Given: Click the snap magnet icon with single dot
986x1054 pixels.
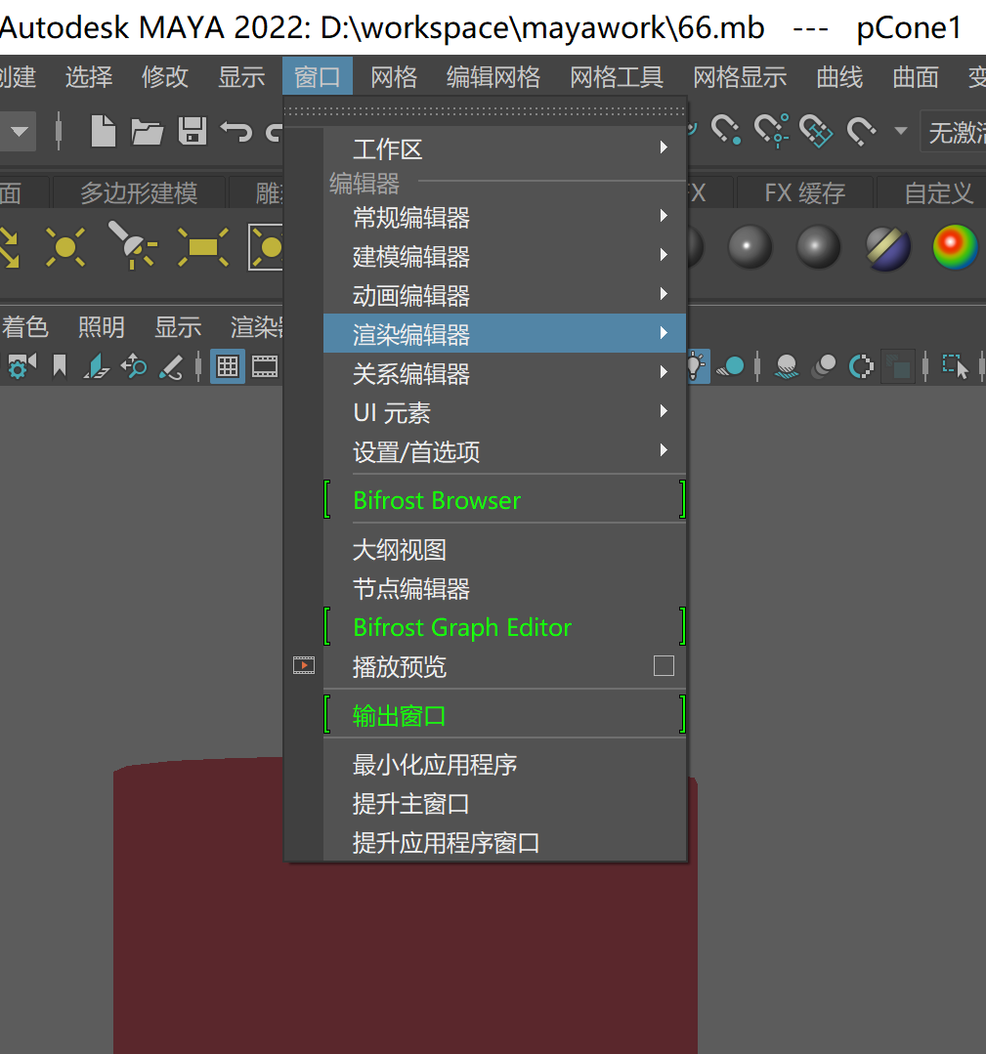Looking at the screenshot, I should 727,130.
